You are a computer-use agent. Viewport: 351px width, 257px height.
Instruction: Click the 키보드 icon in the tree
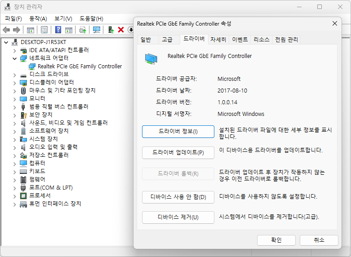click(x=23, y=172)
